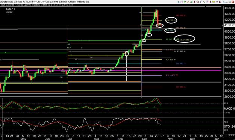Click the cloud icon in the toolbar
Image resolution: width=235 pixels, height=140 pixels.
coord(178,2)
